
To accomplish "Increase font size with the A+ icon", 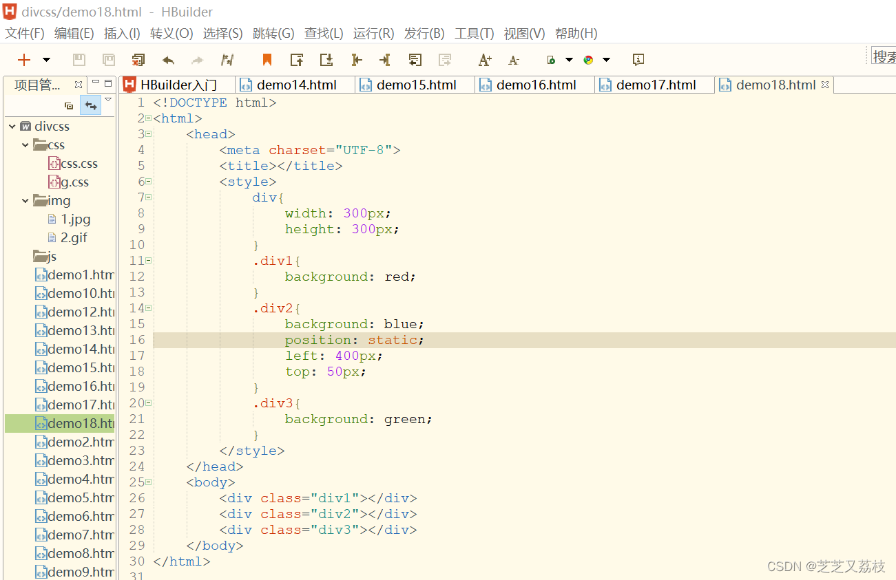I will pos(485,60).
